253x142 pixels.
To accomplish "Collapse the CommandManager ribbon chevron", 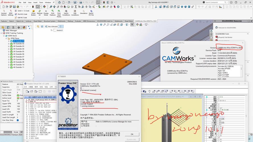I will click(x=251, y=18).
